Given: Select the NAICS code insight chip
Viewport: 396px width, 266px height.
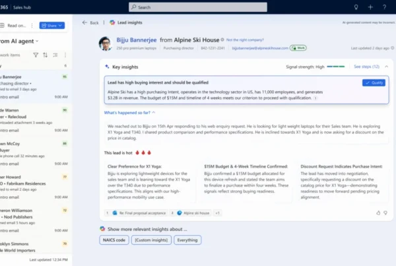Looking at the screenshot, I should [114, 240].
